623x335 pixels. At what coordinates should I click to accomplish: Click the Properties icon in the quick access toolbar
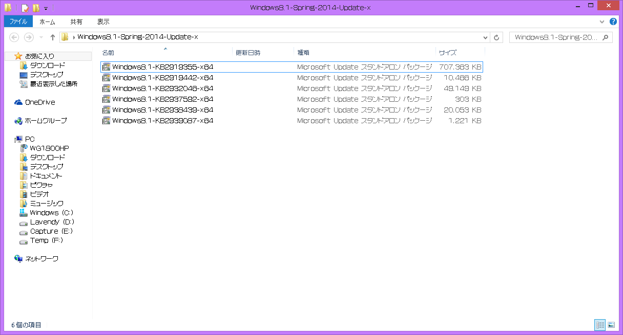point(25,8)
